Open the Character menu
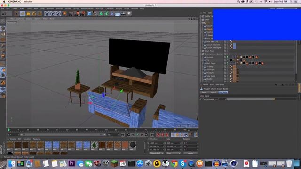301x169 pixels. pos(110,8)
